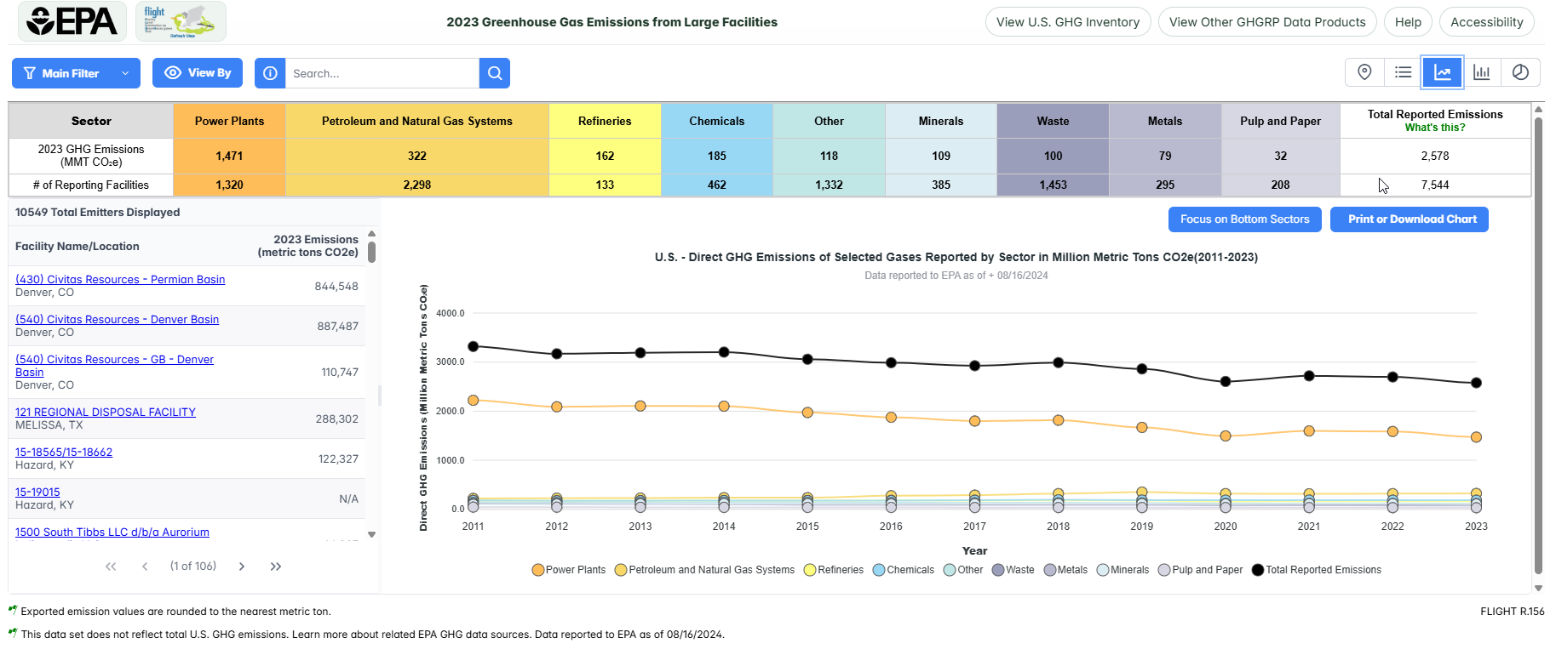The height and width of the screenshot is (655, 1556).
Task: Open the bar chart view icon
Action: tap(1482, 72)
